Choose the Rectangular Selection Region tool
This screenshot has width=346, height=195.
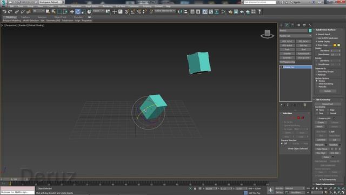point(59,11)
